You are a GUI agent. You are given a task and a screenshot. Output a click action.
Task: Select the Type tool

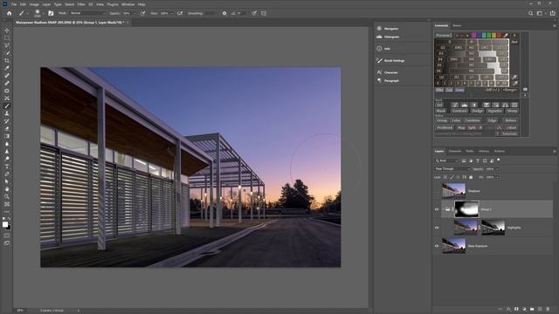(x=7, y=167)
